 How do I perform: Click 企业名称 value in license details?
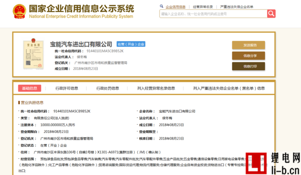[x=177, y=111]
